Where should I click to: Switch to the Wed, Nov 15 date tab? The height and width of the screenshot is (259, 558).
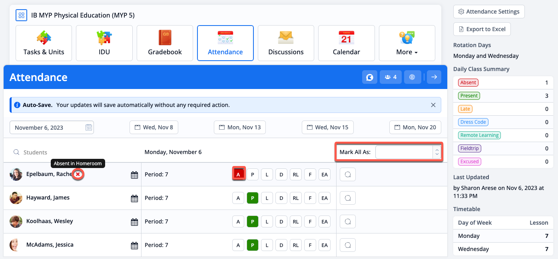(x=327, y=127)
